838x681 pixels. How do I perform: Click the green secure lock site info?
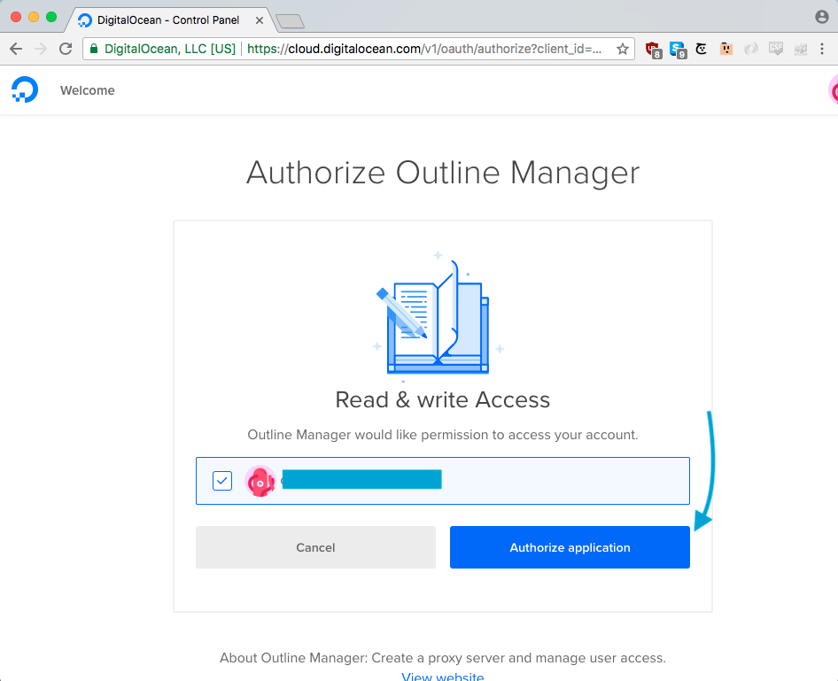[95, 49]
